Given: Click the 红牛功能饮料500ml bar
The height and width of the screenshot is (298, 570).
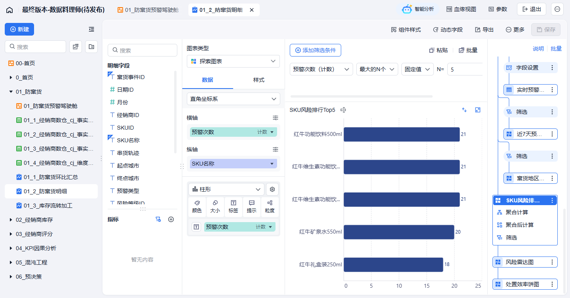Looking at the screenshot, I should (x=401, y=134).
